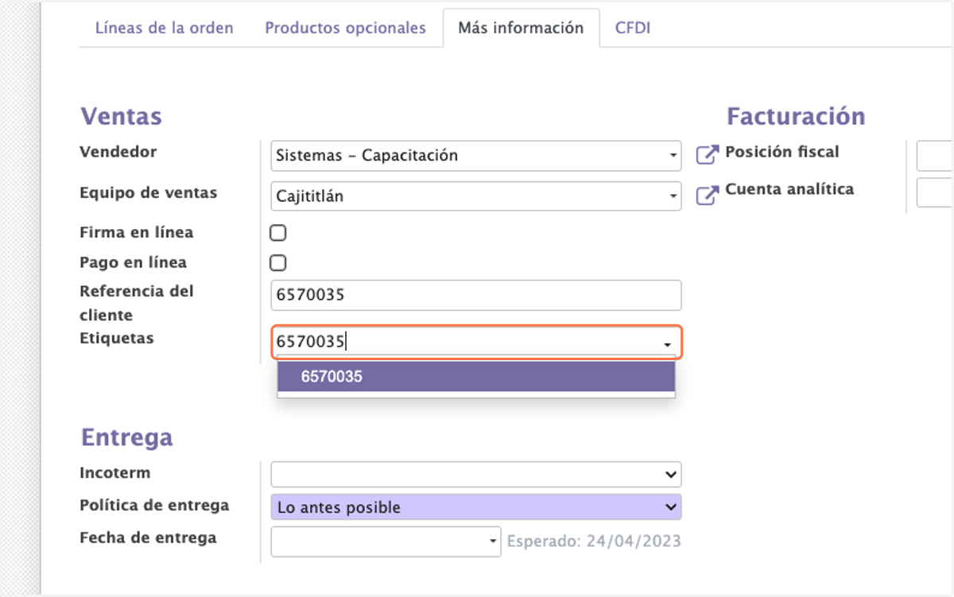
Task: Click the Cuenta analítica label
Action: (x=789, y=189)
